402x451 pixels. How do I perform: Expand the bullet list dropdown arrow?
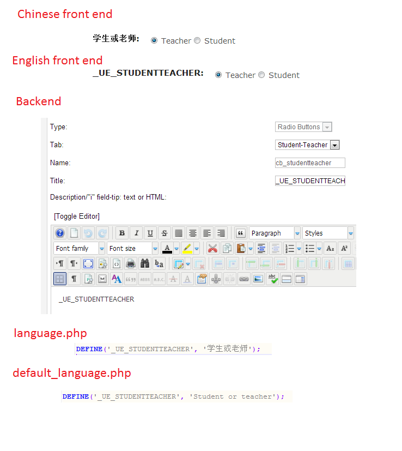tap(319, 248)
